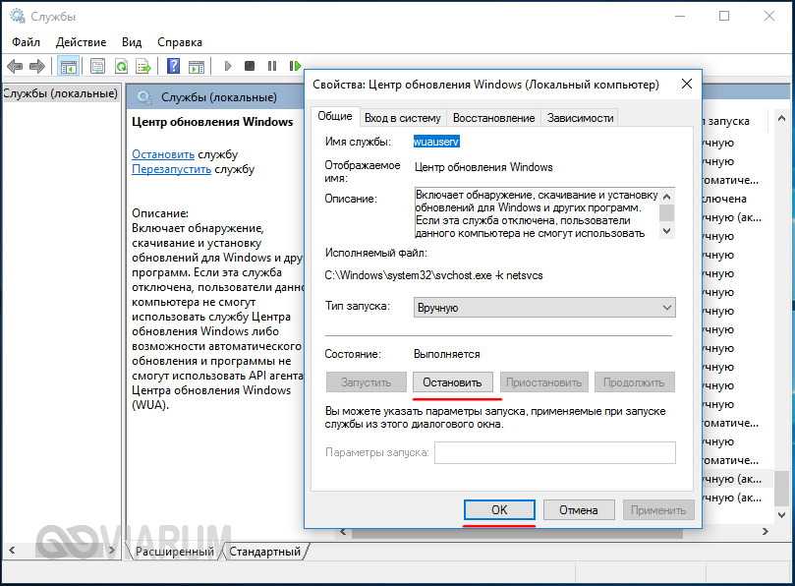The width and height of the screenshot is (795, 586).
Task: Confirm the dialog with OK
Action: pos(499,510)
